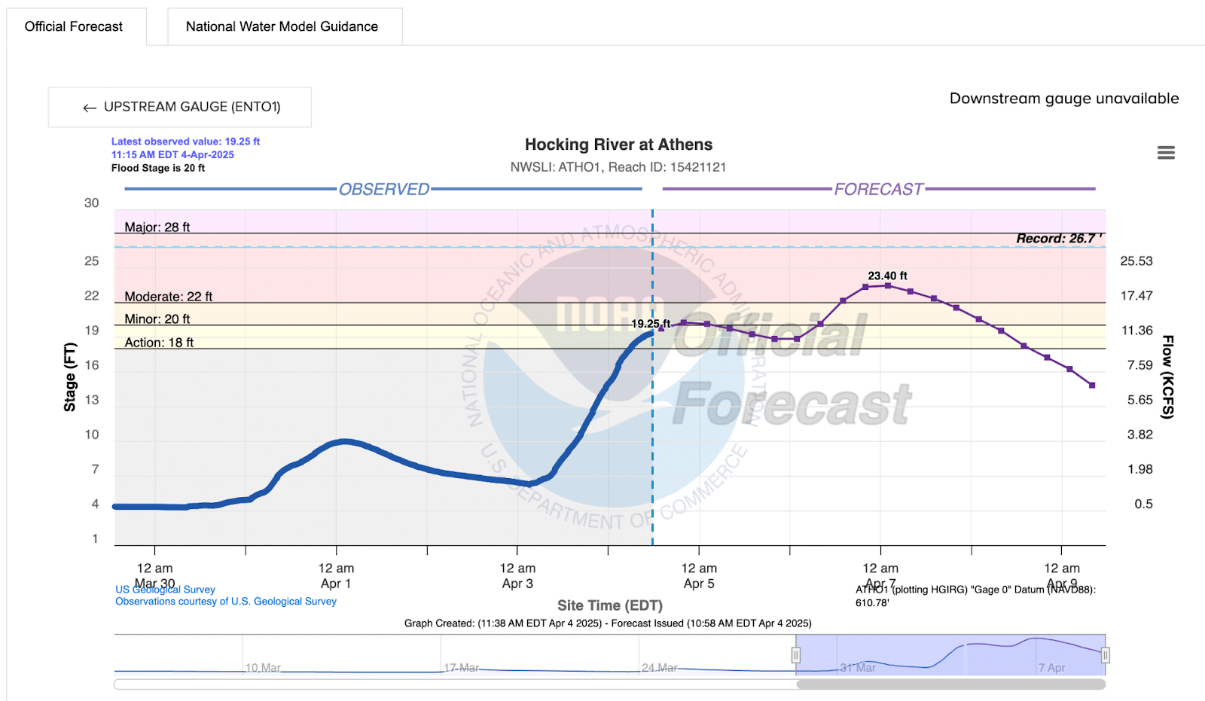1205x701 pixels.
Task: Click the navigator horizontal scrollbar thumb
Action: point(950,684)
